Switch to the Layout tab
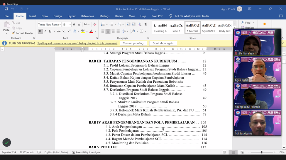This screenshot has height=160, width=286. [72, 16]
